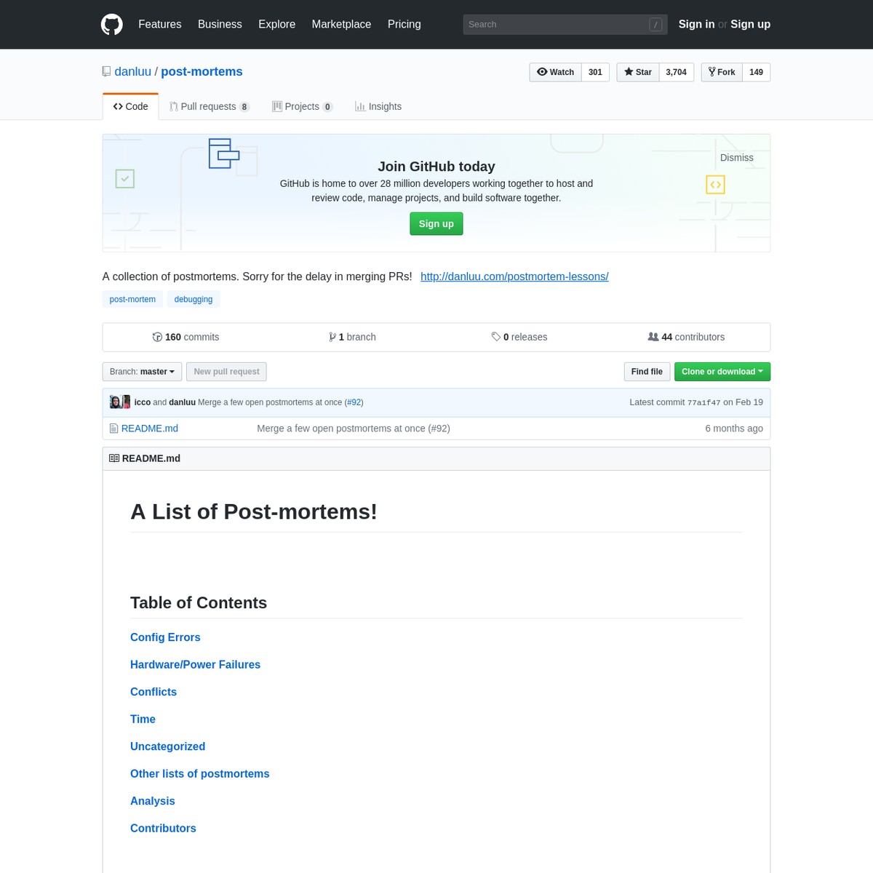Image resolution: width=873 pixels, height=873 pixels.
Task: Click the yellow code brackets illustration icon
Action: pyautogui.click(x=716, y=185)
